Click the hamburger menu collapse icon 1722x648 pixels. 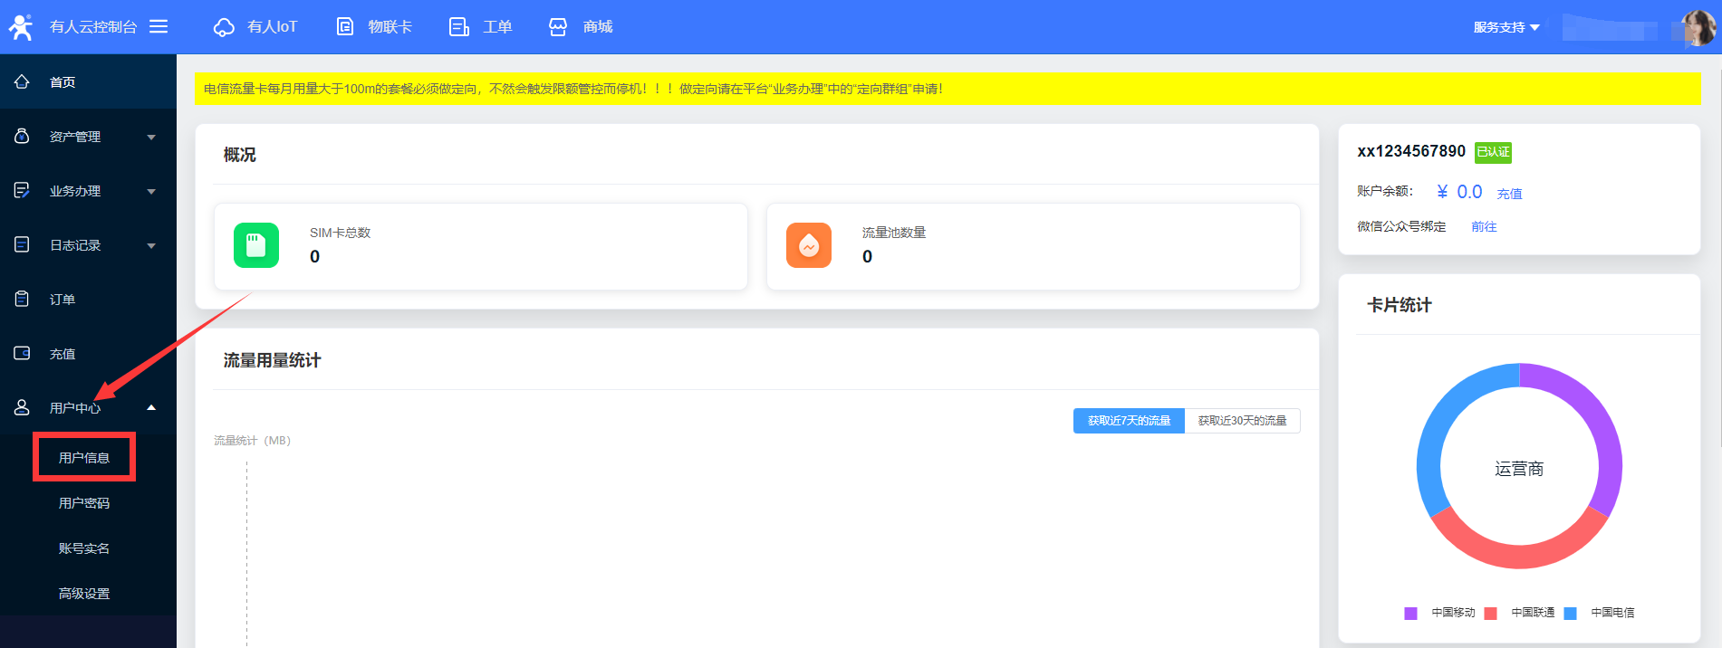[159, 26]
